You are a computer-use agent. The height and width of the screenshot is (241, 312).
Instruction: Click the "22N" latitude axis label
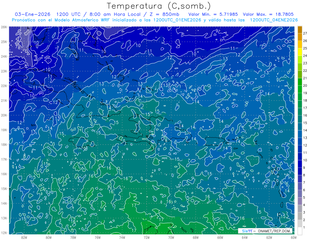click(x=4, y=86)
